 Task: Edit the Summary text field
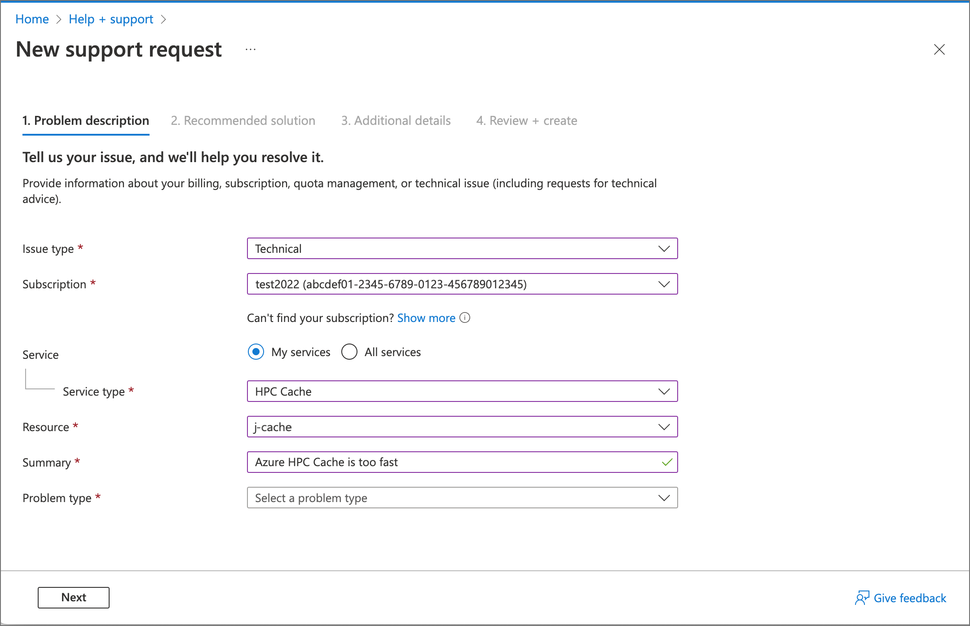tap(449, 462)
